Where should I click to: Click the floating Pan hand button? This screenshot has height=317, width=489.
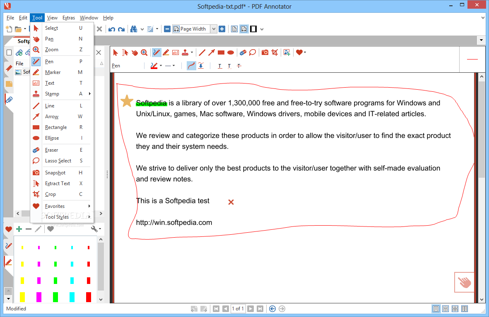pos(464,282)
